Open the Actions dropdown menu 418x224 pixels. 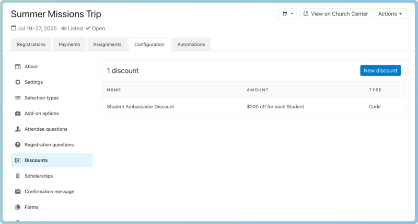[x=390, y=14]
